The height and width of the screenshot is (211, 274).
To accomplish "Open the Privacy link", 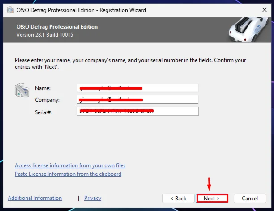I will click(93, 198).
